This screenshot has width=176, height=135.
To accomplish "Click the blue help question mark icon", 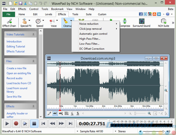I will coord(168,14).
